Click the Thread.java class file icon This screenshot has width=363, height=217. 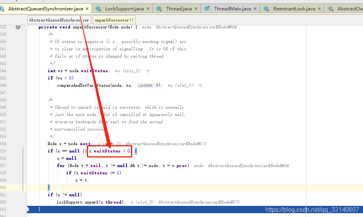(159, 9)
